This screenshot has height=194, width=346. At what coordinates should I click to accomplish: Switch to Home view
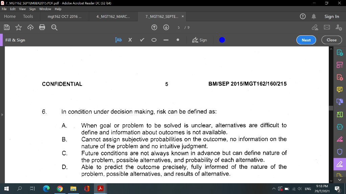10,17
